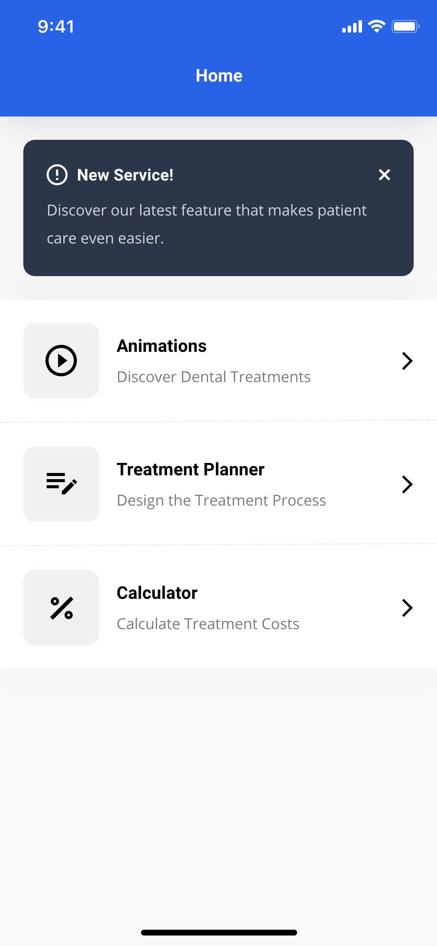This screenshot has height=946, width=437.
Task: Expand Animations with its chevron arrow
Action: (x=407, y=361)
